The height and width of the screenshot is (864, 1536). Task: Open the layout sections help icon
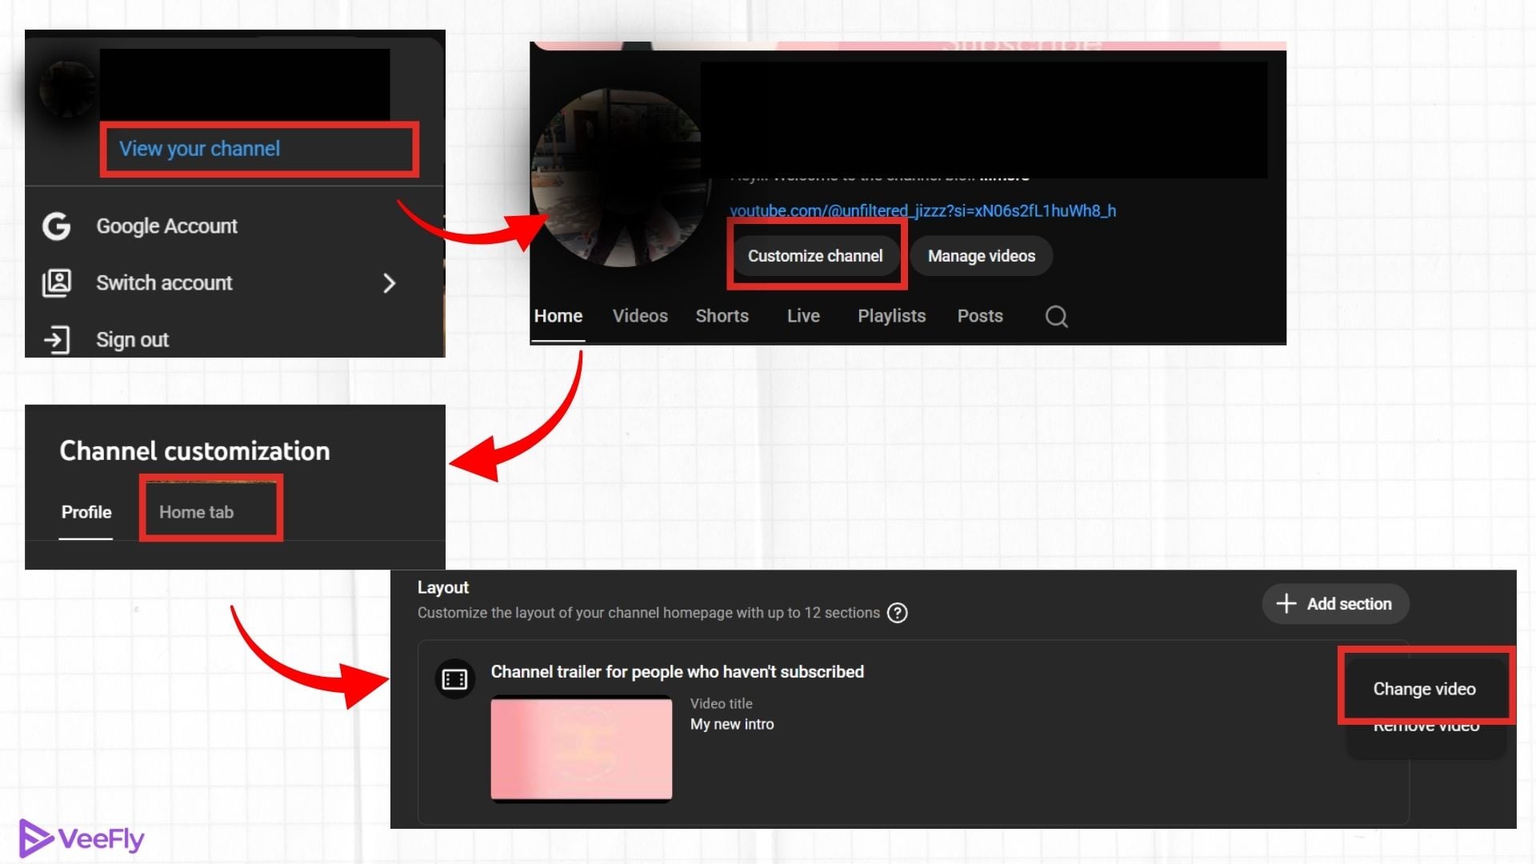[897, 613]
